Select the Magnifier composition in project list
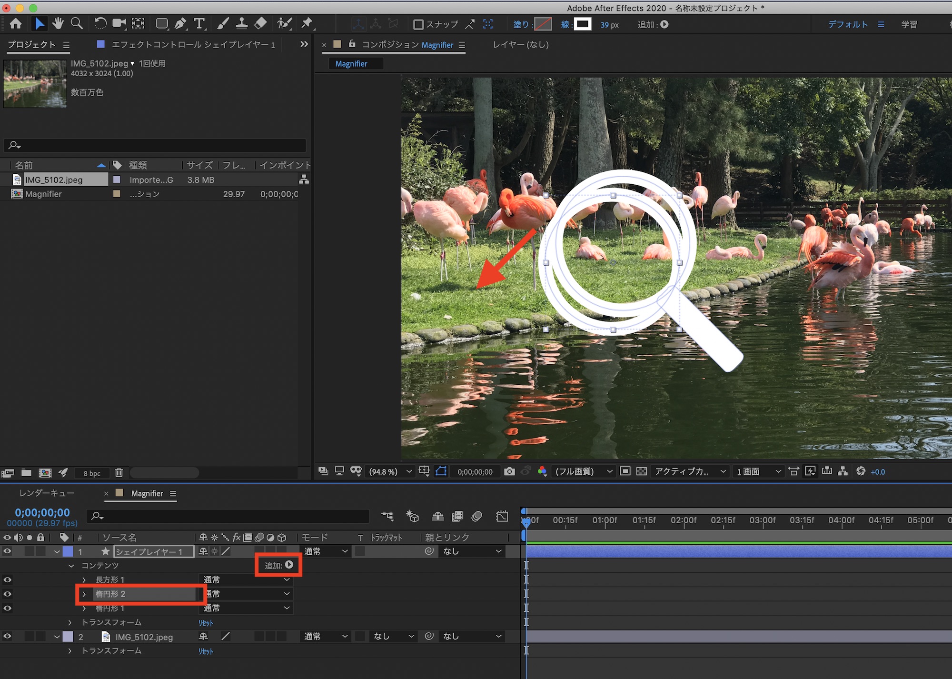The height and width of the screenshot is (679, 952). 44,194
